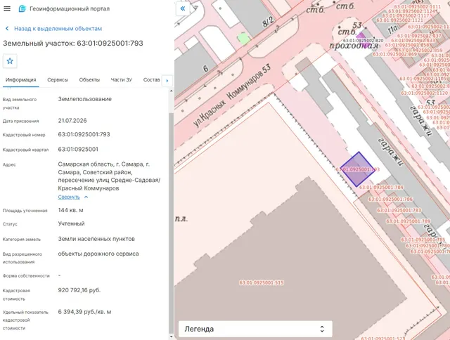This screenshot has height=340, width=450.
Task: Click cadastral cost 920 792,16 руб.
Action: (79, 290)
